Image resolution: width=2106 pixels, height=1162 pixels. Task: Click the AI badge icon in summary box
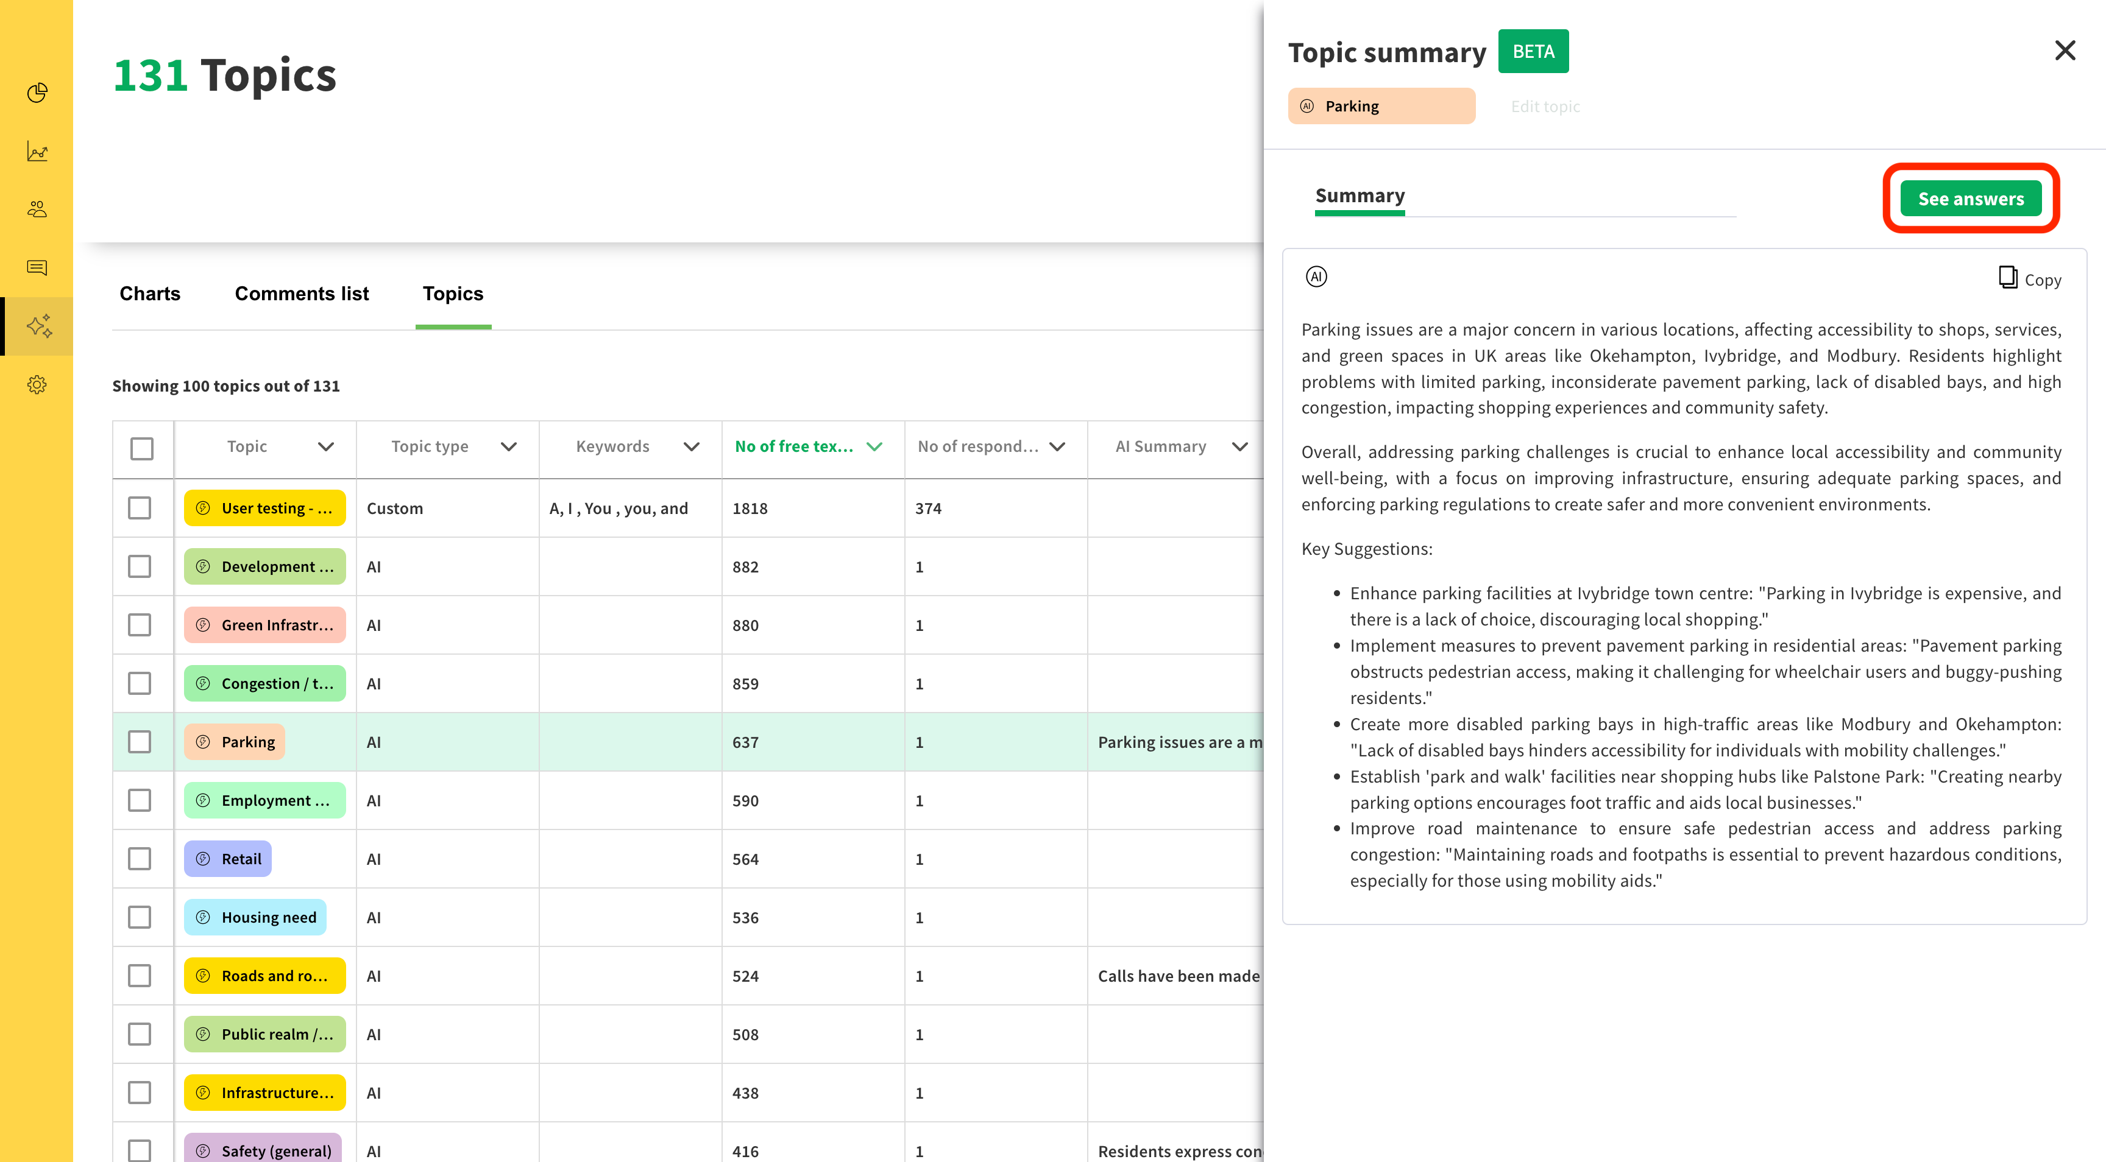coord(1316,277)
